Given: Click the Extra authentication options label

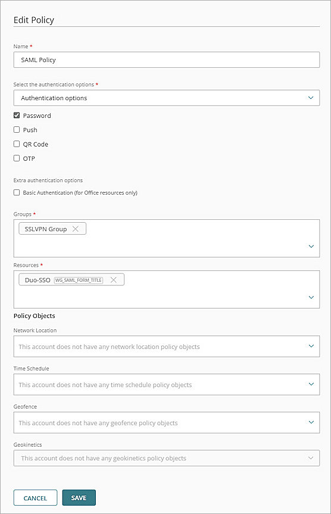Looking at the screenshot, I should pos(48,180).
